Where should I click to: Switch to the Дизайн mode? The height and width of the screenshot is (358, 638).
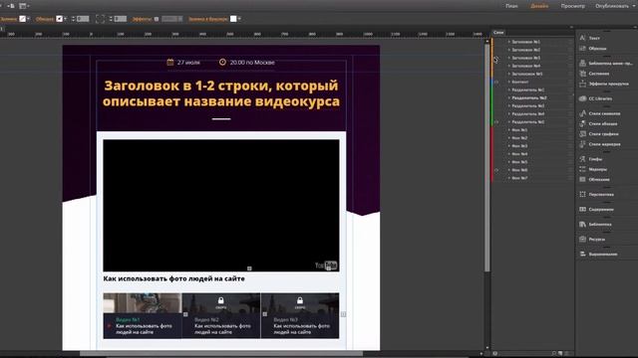(x=539, y=6)
